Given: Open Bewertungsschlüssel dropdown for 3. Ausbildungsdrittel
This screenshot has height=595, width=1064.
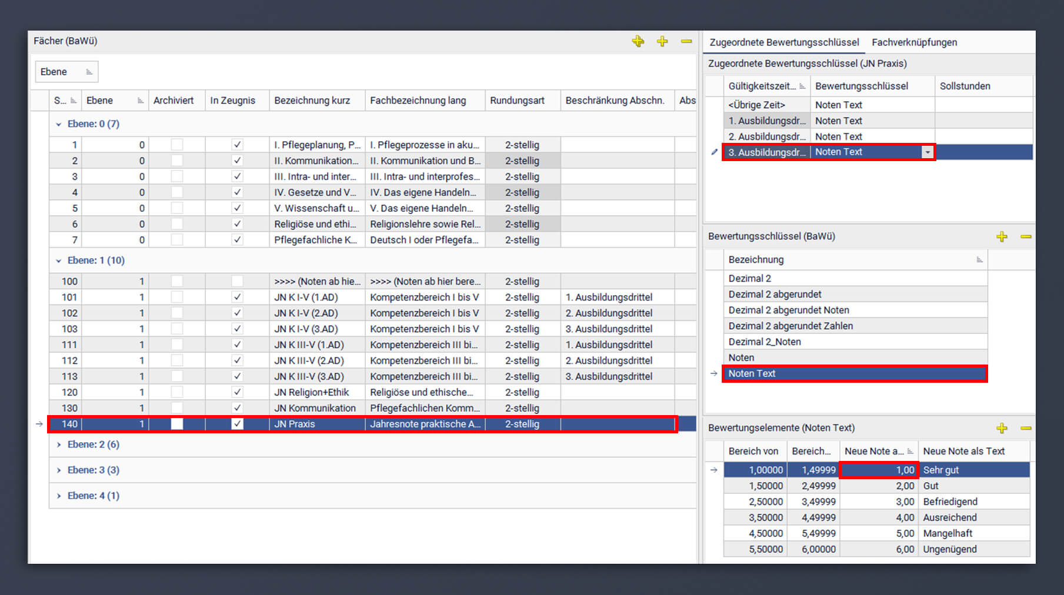Looking at the screenshot, I should [x=928, y=152].
